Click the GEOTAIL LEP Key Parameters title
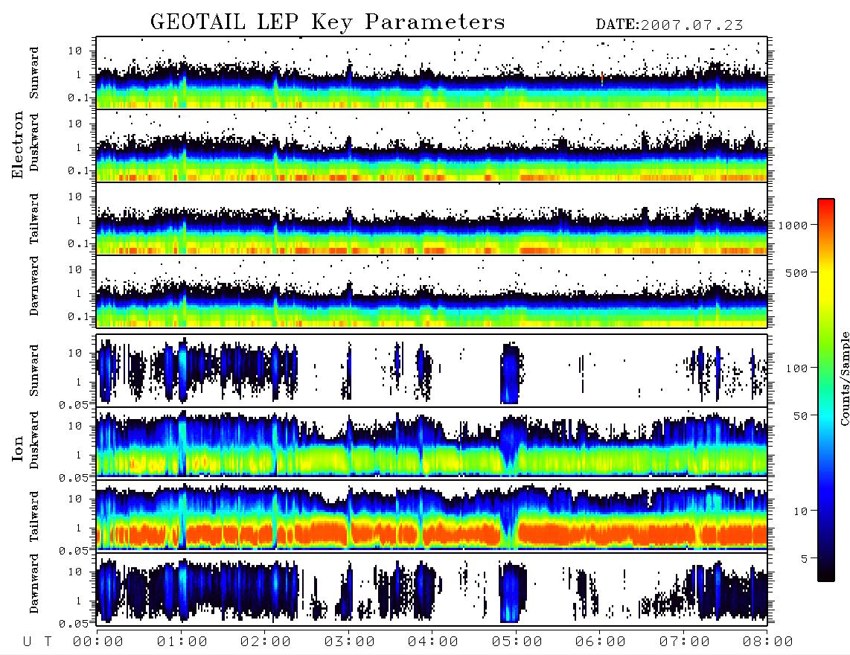This screenshot has height=655, width=850. 327,22
